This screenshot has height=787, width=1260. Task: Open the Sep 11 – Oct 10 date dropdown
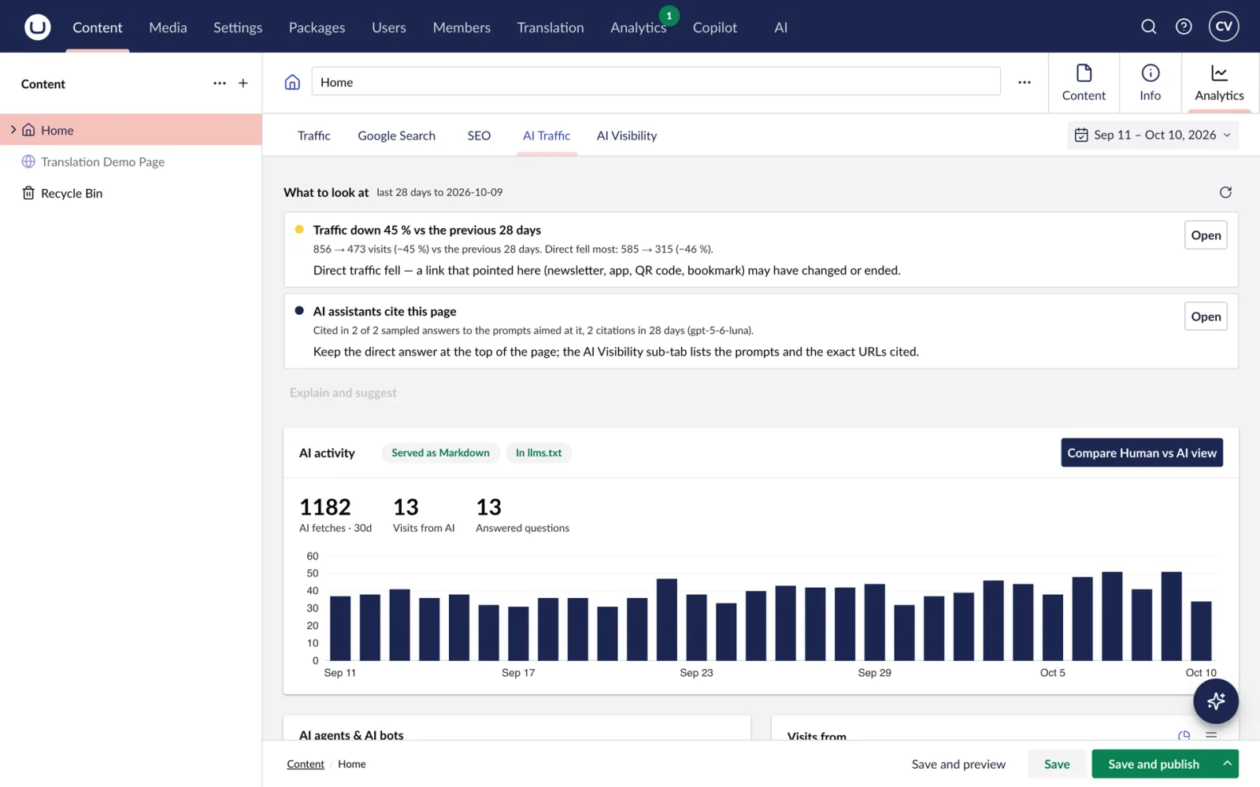[1153, 135]
